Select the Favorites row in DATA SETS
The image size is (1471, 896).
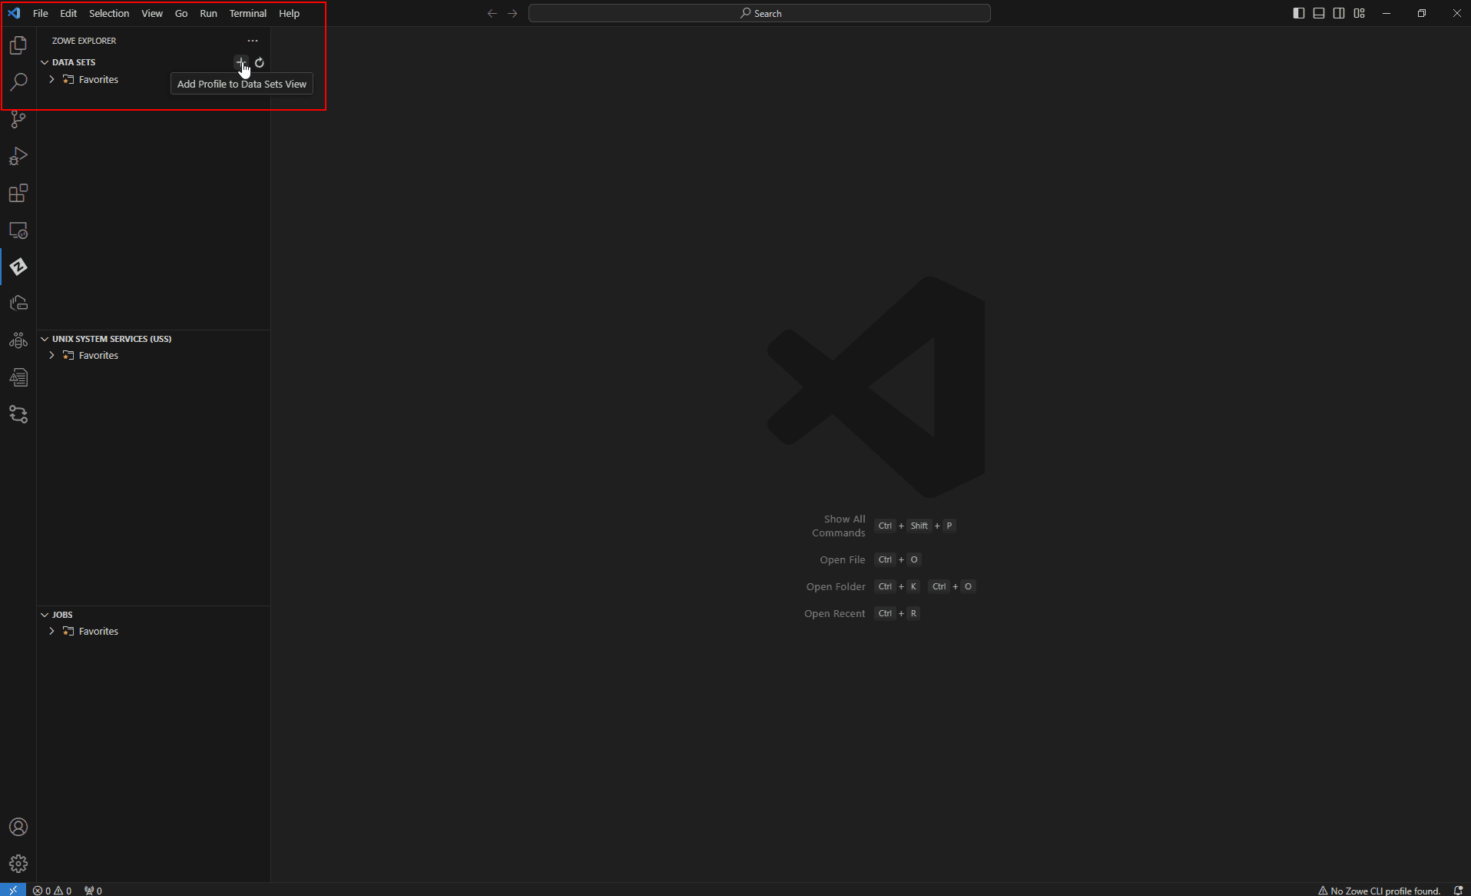pyautogui.click(x=154, y=79)
